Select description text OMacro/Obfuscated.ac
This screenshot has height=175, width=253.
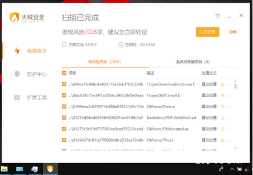(x=168, y=129)
